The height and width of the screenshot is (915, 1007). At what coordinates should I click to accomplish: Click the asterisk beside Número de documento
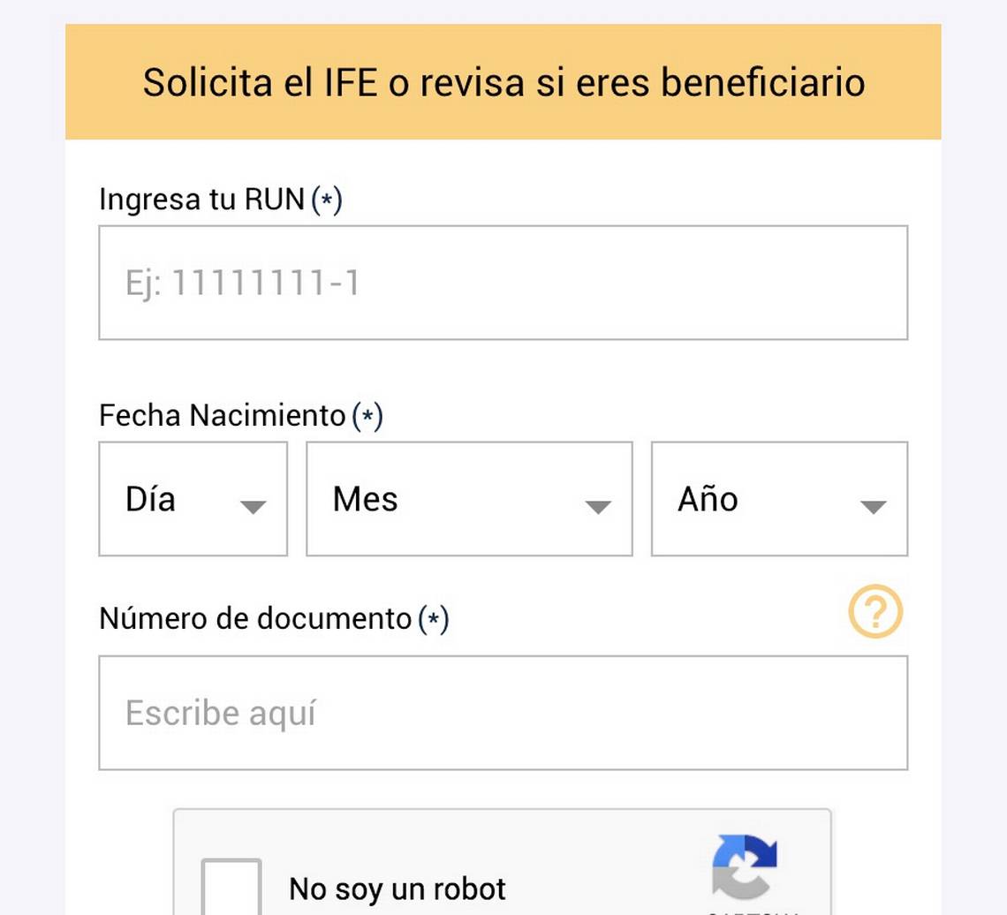click(433, 620)
